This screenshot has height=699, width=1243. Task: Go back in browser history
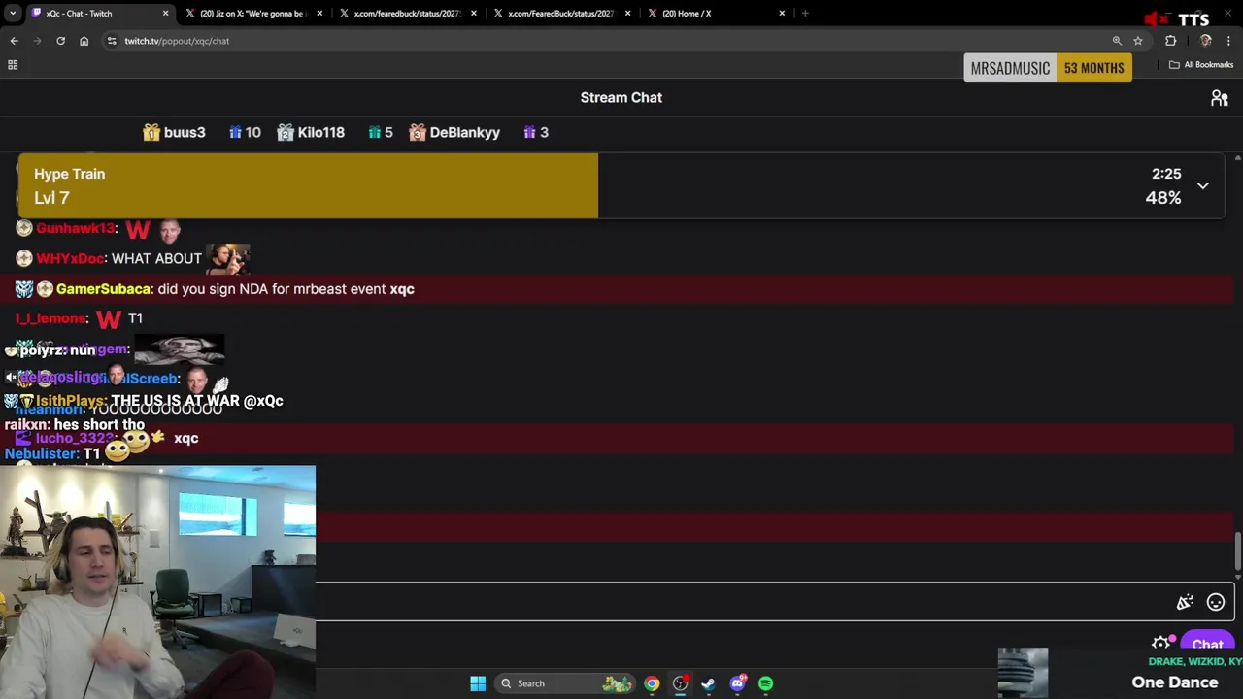(14, 41)
